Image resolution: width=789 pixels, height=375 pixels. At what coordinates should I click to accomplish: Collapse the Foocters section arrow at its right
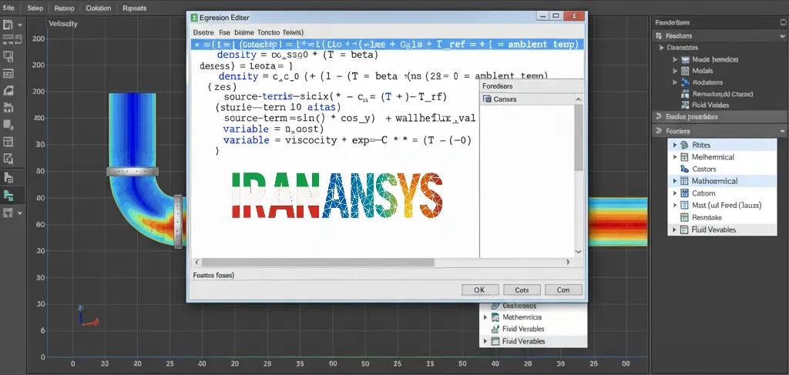coord(782,131)
